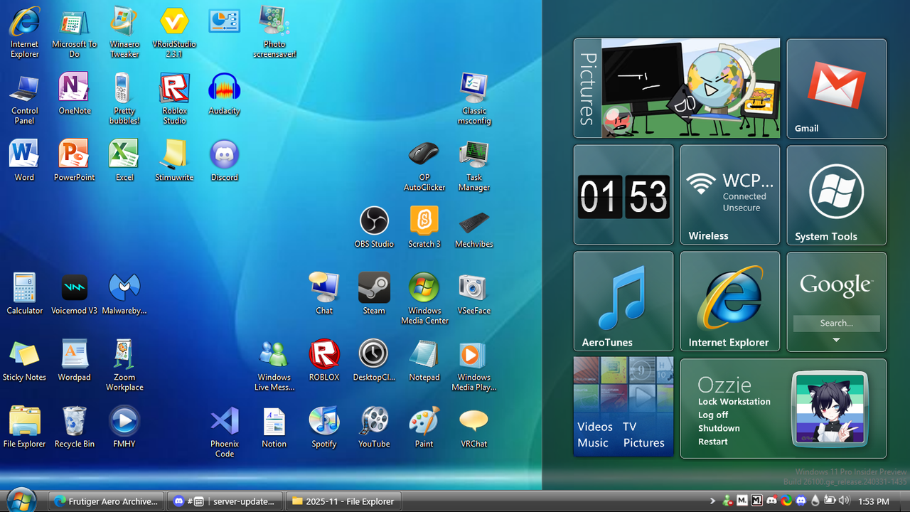Click the Steam desktop icon
The height and width of the screenshot is (512, 910).
(x=374, y=294)
